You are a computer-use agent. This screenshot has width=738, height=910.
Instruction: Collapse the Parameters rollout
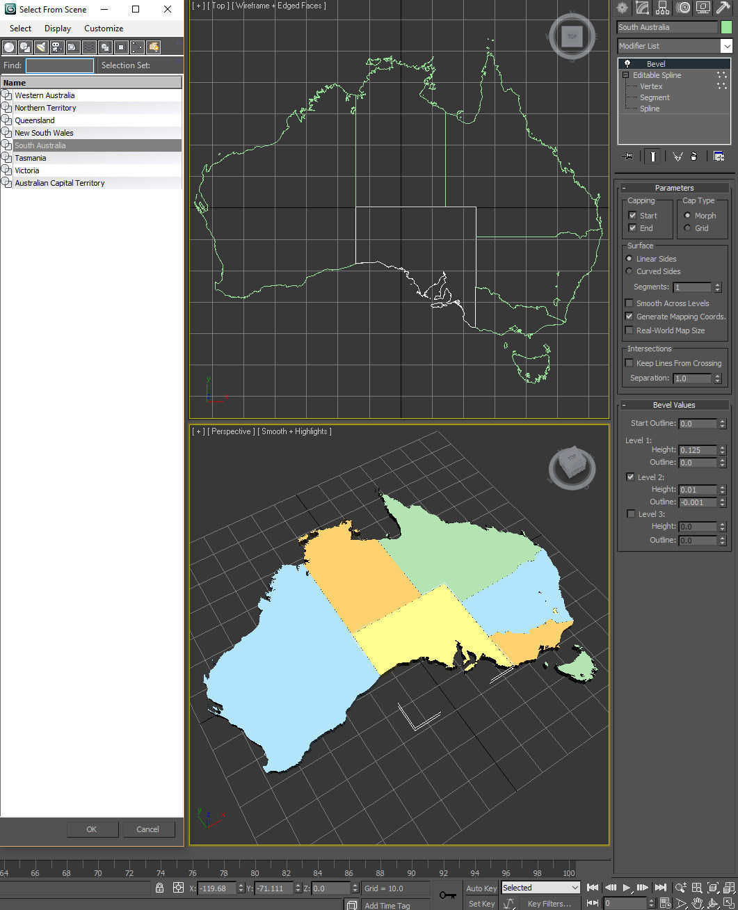[x=675, y=188]
